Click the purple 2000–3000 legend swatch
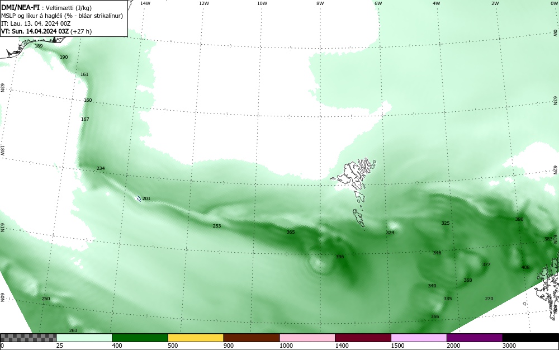559x350 pixels. click(475, 338)
